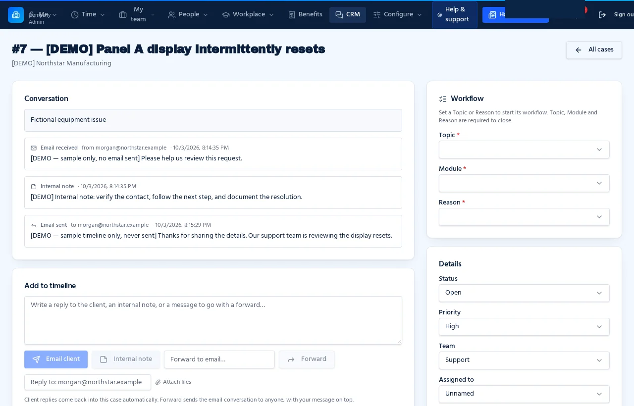Screen dimensions: 634x406
Task: Click the graduation cap Workplace icon
Action: (226, 15)
